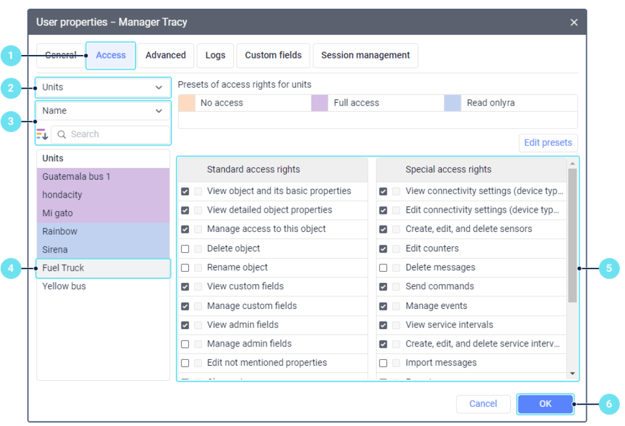Switch to the Advanced tab
This screenshot has height=426, width=625.
click(x=166, y=56)
